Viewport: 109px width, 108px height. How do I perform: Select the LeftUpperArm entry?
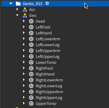coord(48,51)
